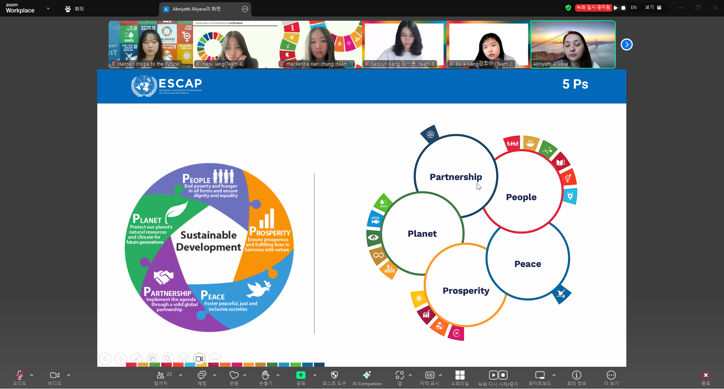The width and height of the screenshot is (724, 389).
Task: Open AI Companion sparkle icon
Action: click(x=367, y=378)
